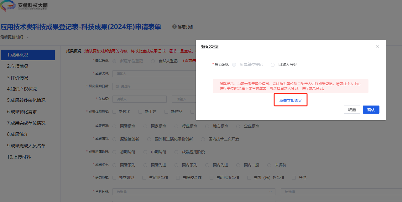Select 自然人登记 radio in the dialog
402x202 pixels.
273,65
